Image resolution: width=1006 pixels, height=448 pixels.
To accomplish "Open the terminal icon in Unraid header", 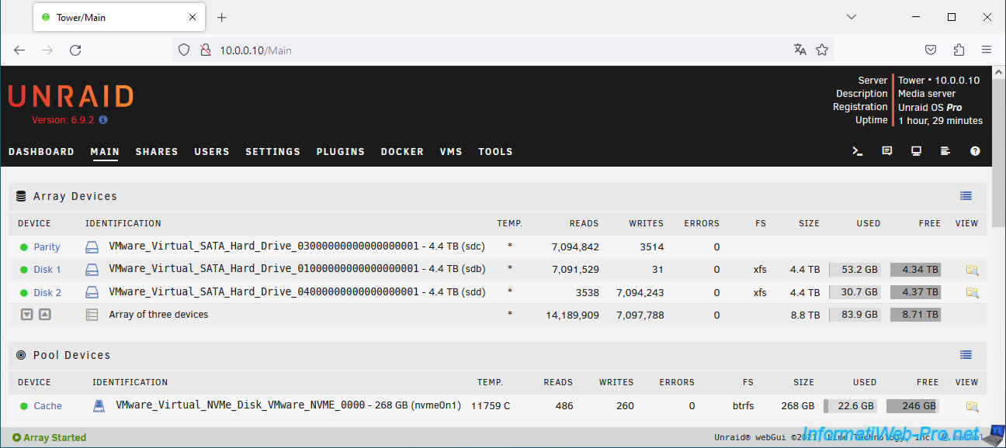I will [x=858, y=152].
